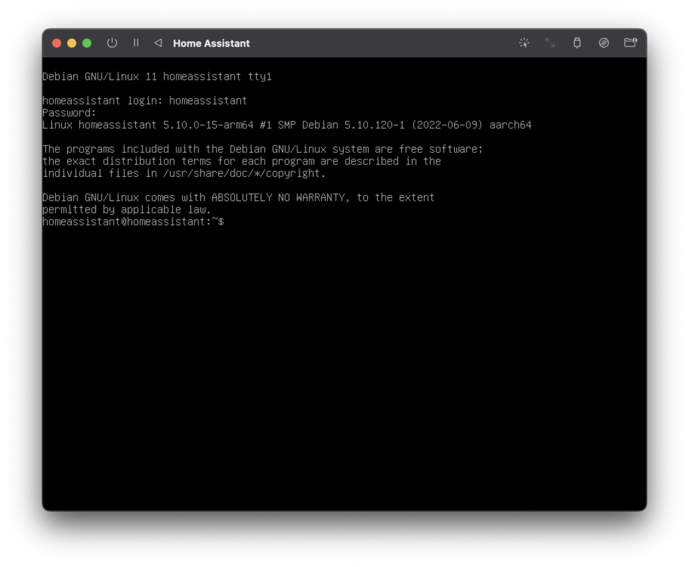Click the 'permitted by applicable law.' line
Viewport: 689px width, 567px height.
126,209
